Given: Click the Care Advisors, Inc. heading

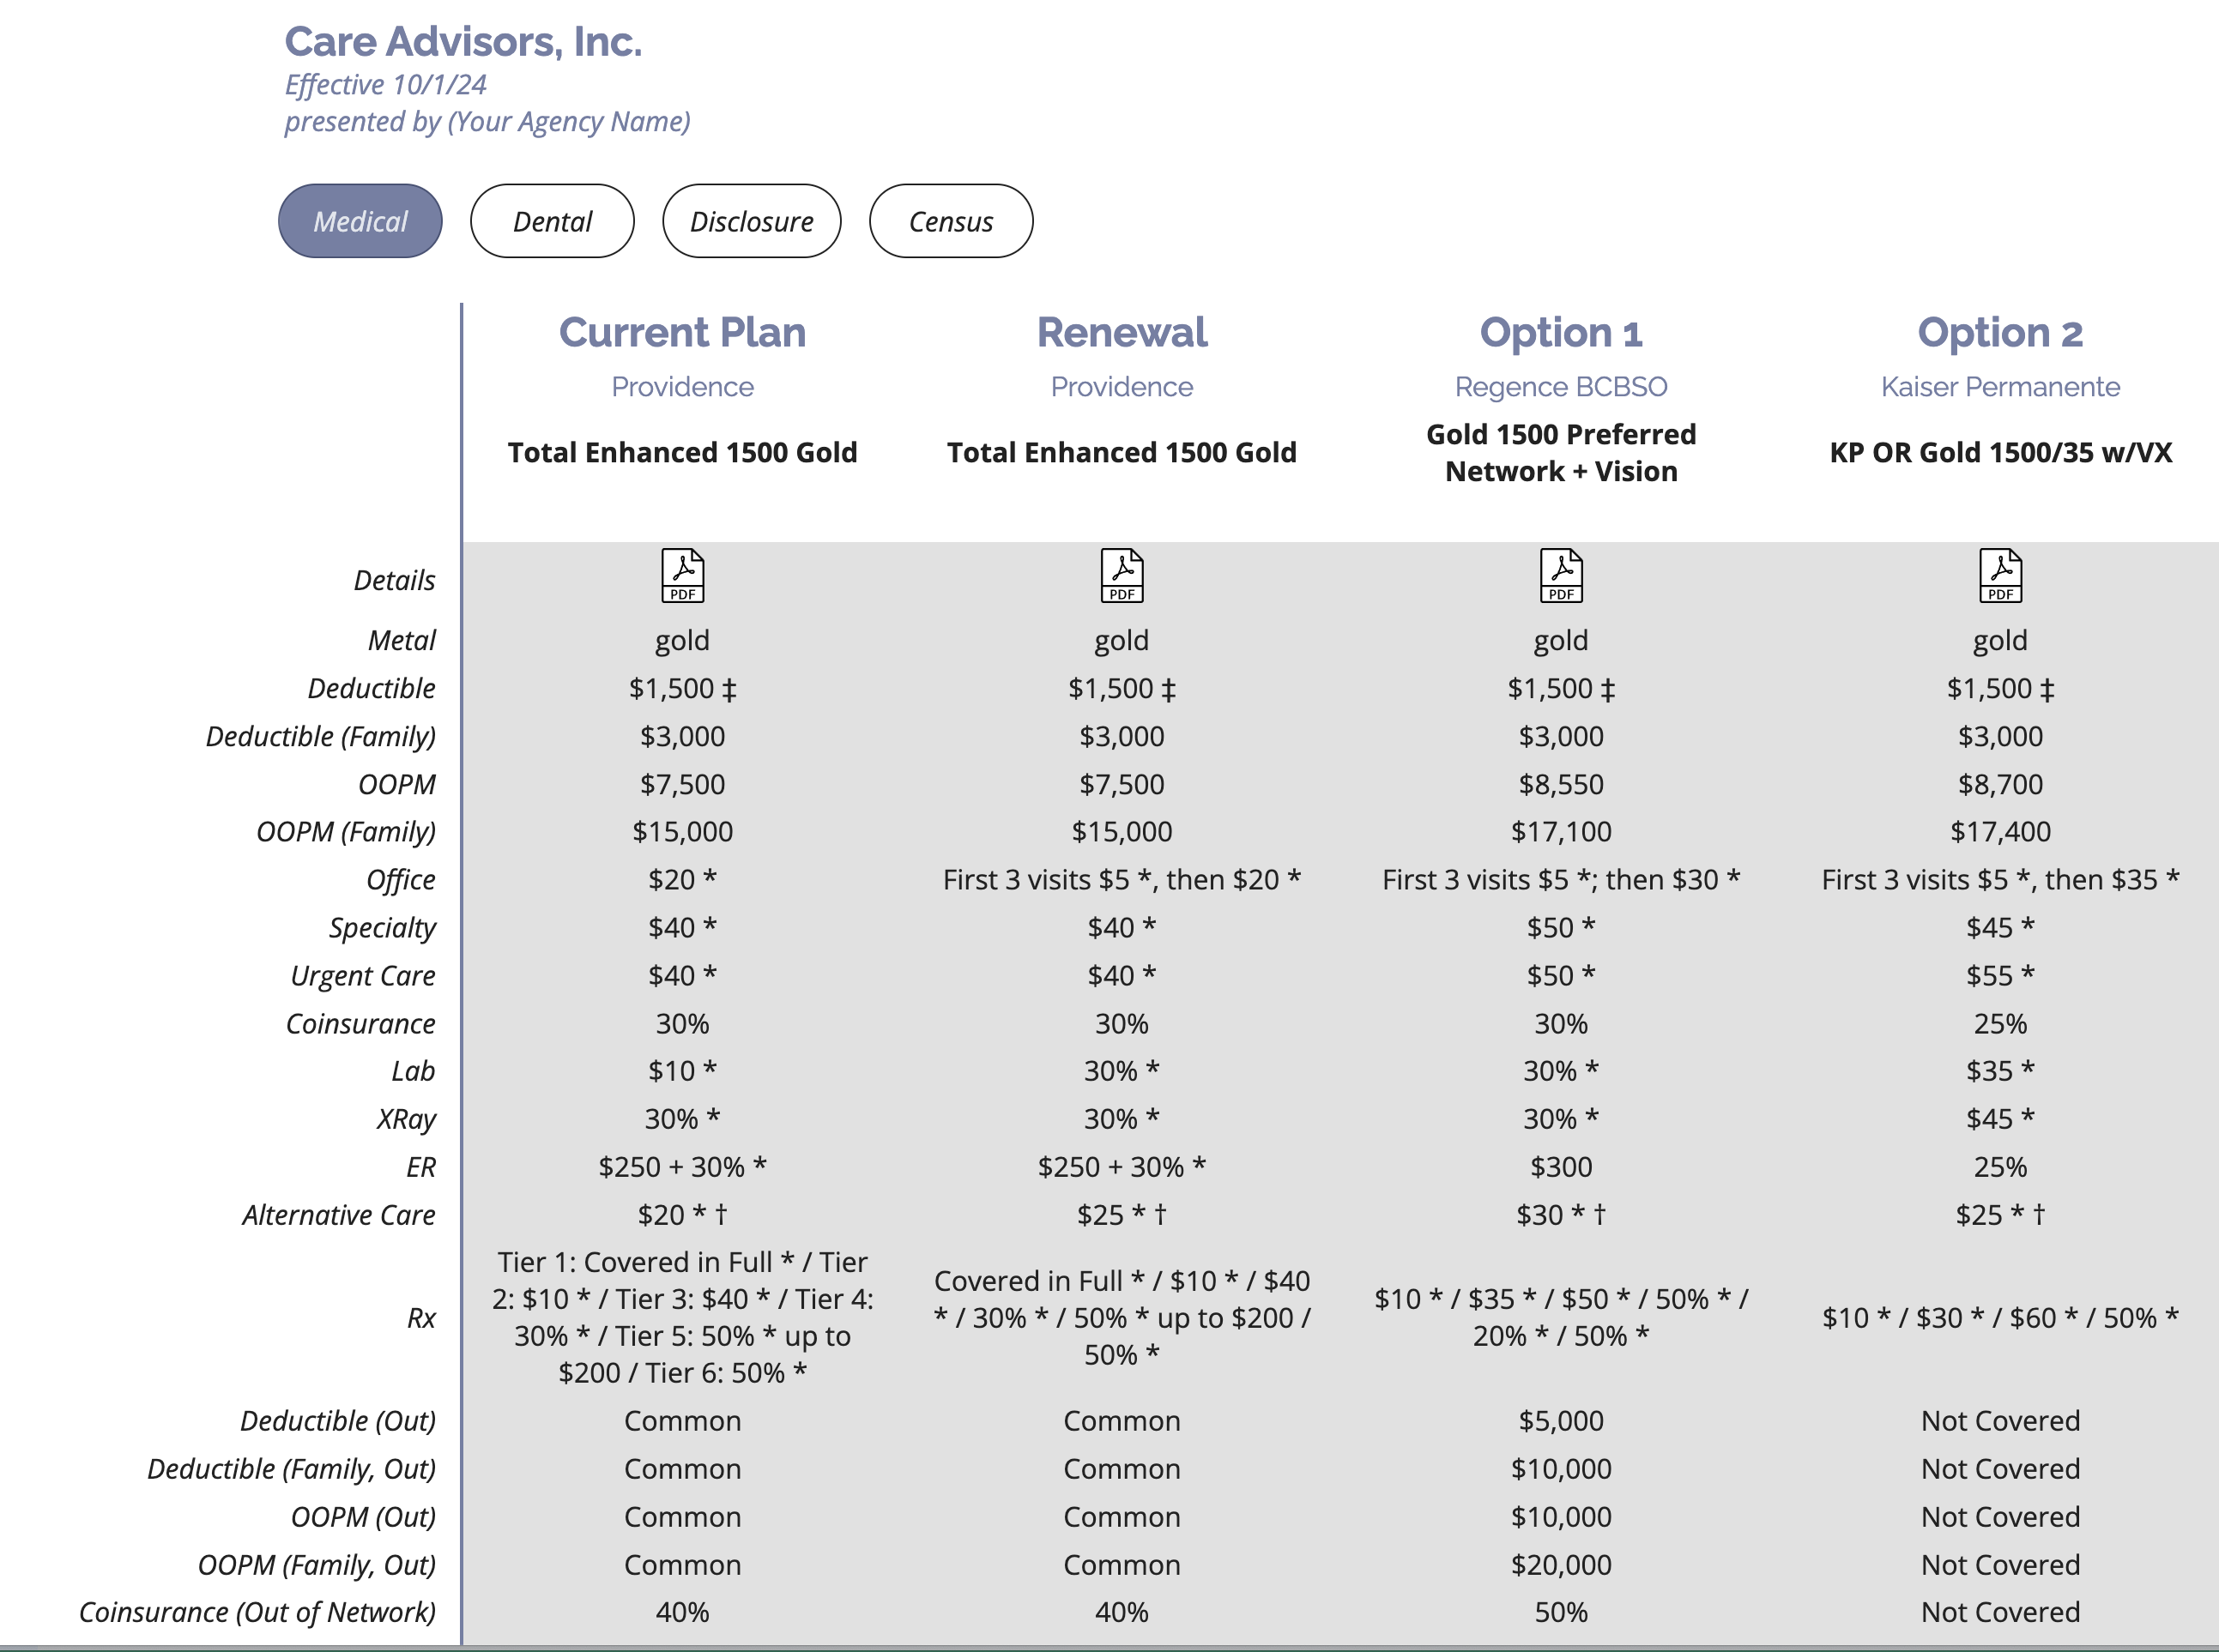Looking at the screenshot, I should tap(463, 42).
